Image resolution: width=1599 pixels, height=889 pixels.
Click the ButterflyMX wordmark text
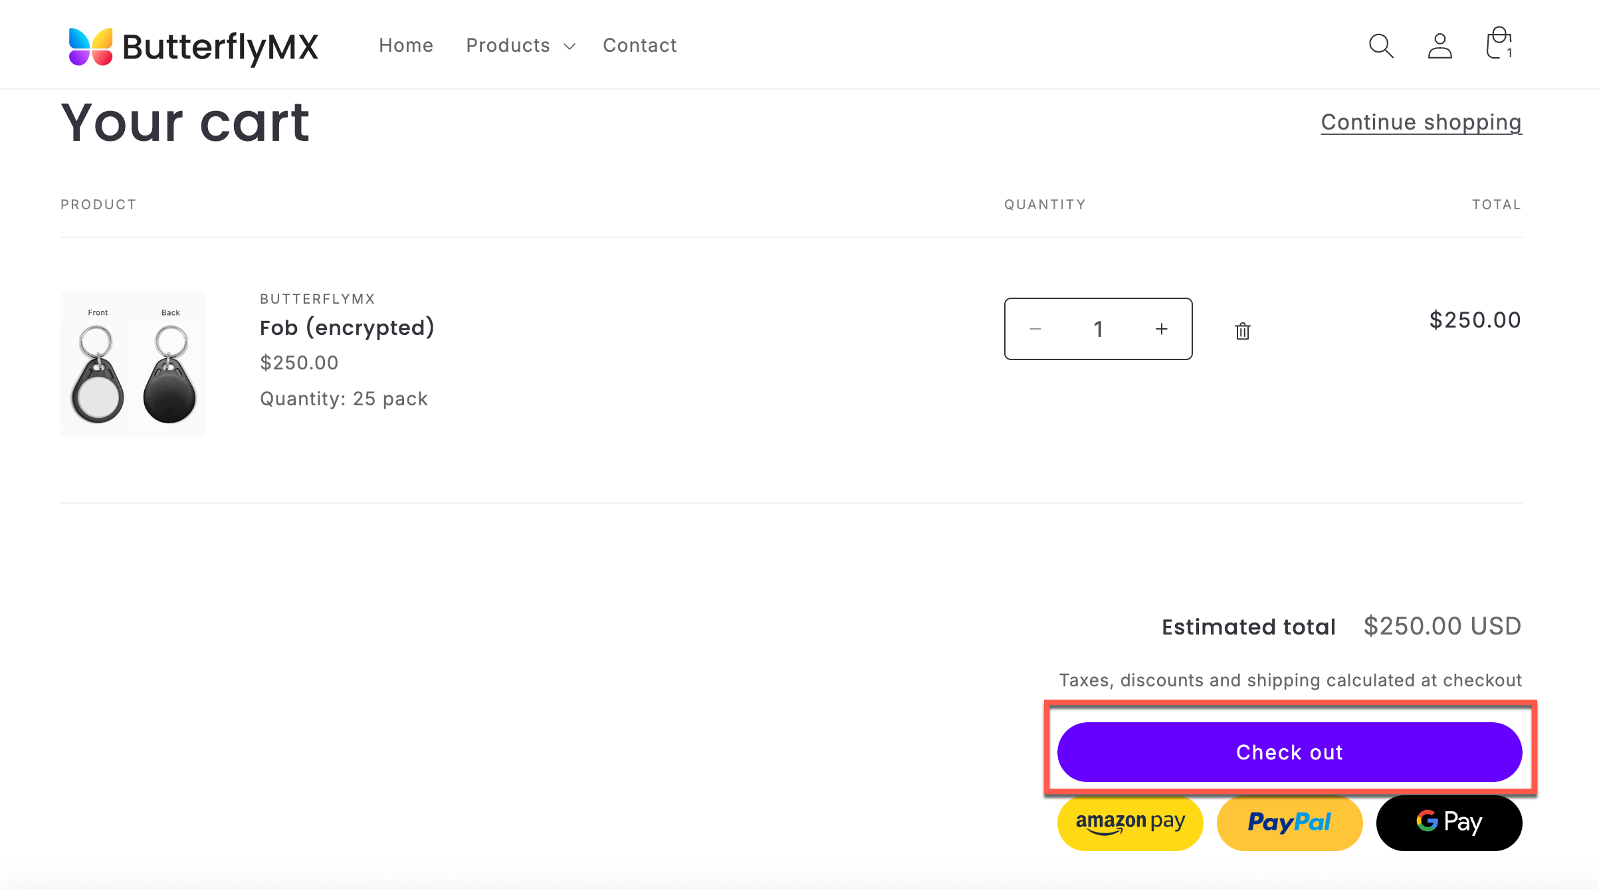pyautogui.click(x=220, y=47)
